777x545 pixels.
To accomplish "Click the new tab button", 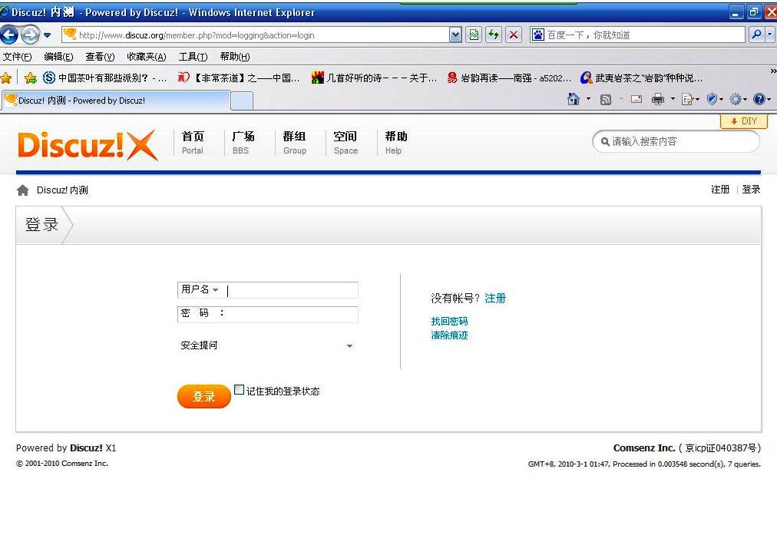I will click(x=243, y=101).
